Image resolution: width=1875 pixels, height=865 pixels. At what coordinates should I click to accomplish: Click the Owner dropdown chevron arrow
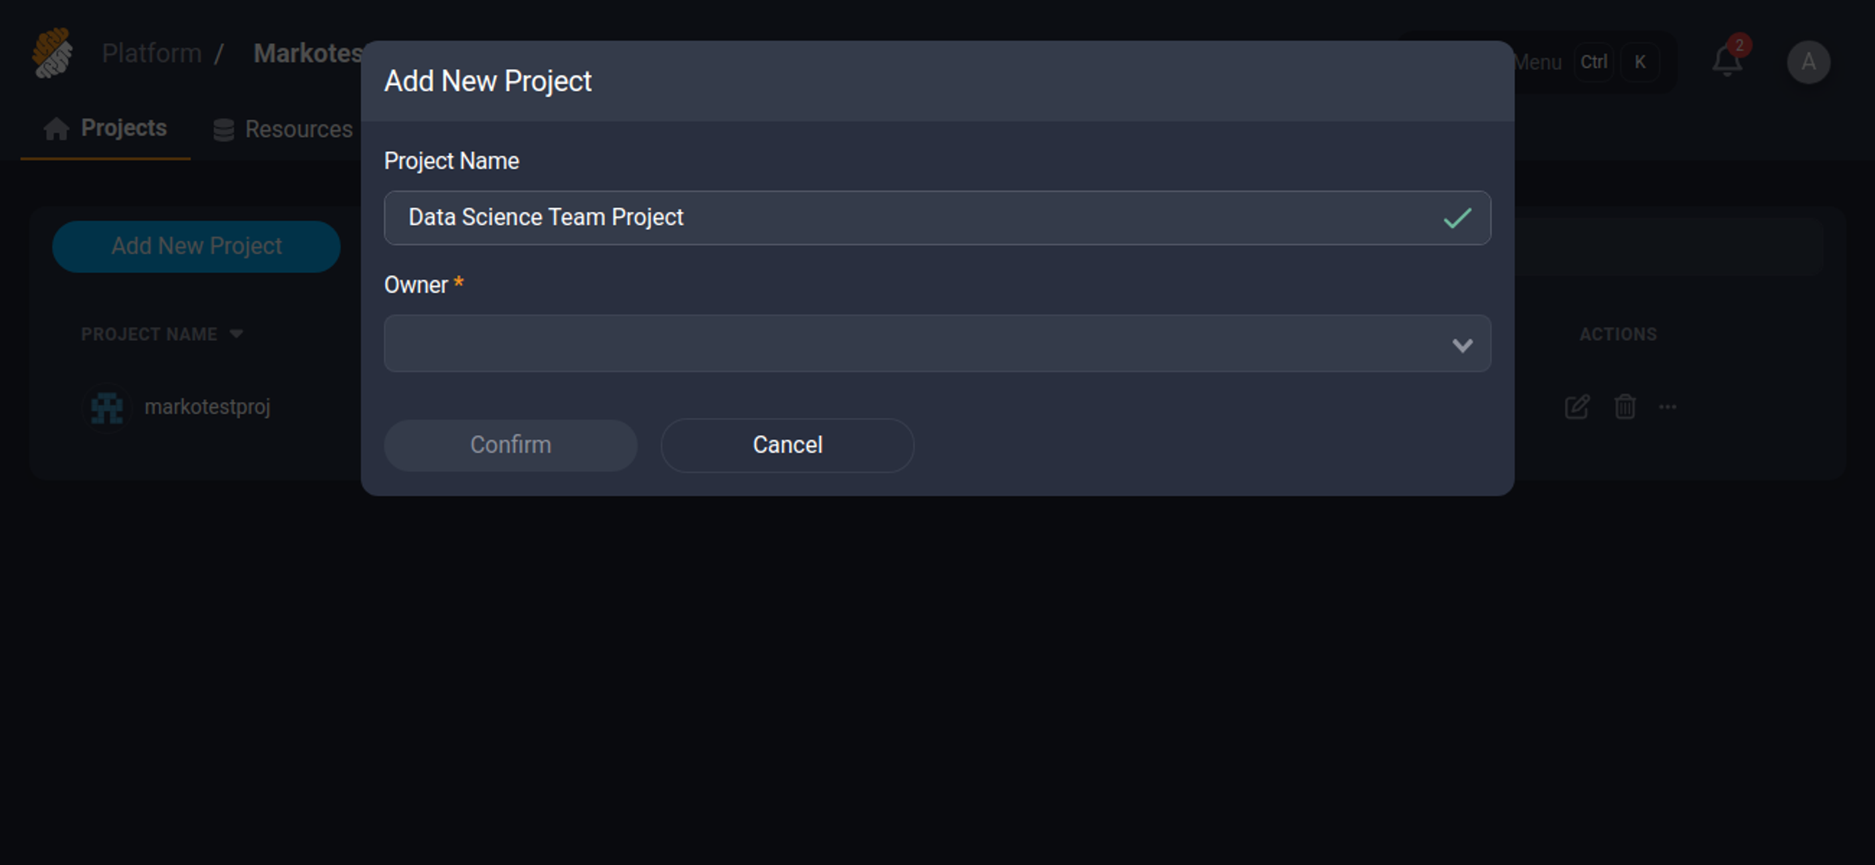click(1462, 345)
